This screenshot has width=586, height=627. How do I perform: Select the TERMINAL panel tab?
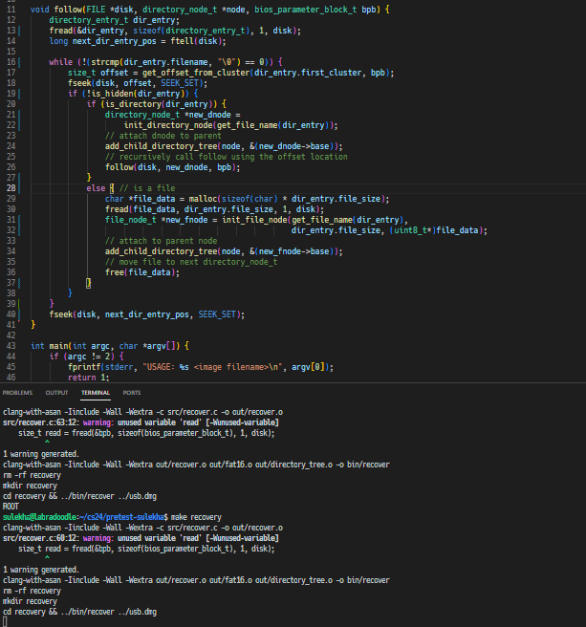point(95,392)
